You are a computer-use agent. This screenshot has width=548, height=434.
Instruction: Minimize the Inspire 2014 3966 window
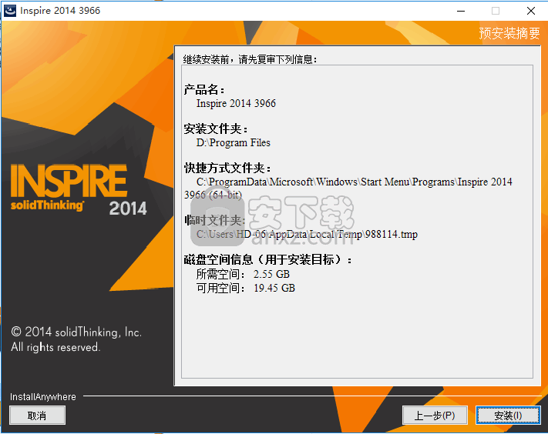tap(461, 11)
